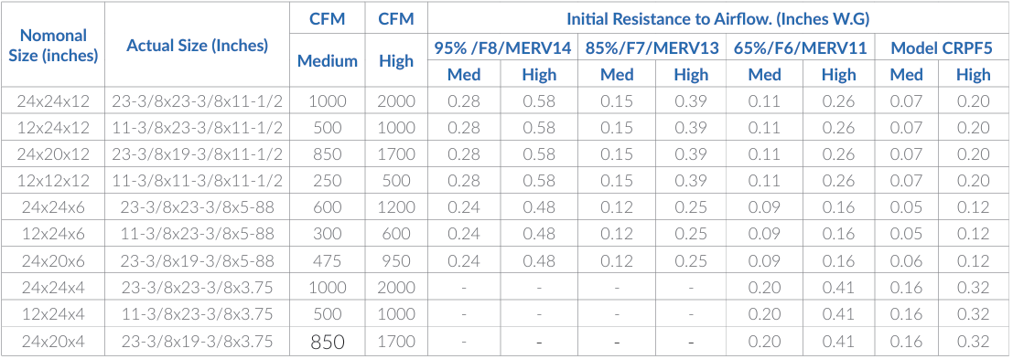Image resolution: width=1013 pixels, height=359 pixels.
Task: Click the 95% /F8/MERV14 column group
Action: (x=502, y=48)
